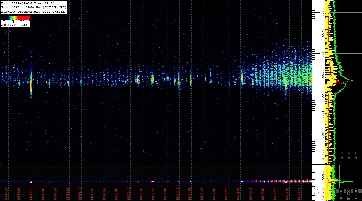Viewport: 362px width, 201px height.
Task: Select the 05:20:15 time marker
Action: pyautogui.click(x=129, y=193)
